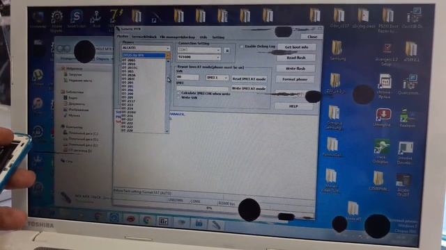Click model list scrollbar down arrow
Viewport: 446px width, 250px height.
167,131
